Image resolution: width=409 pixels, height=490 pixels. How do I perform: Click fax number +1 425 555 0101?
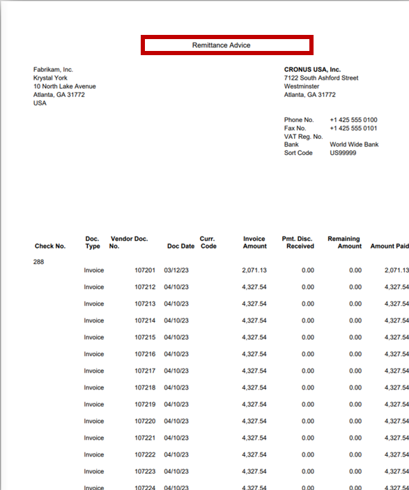(x=353, y=128)
